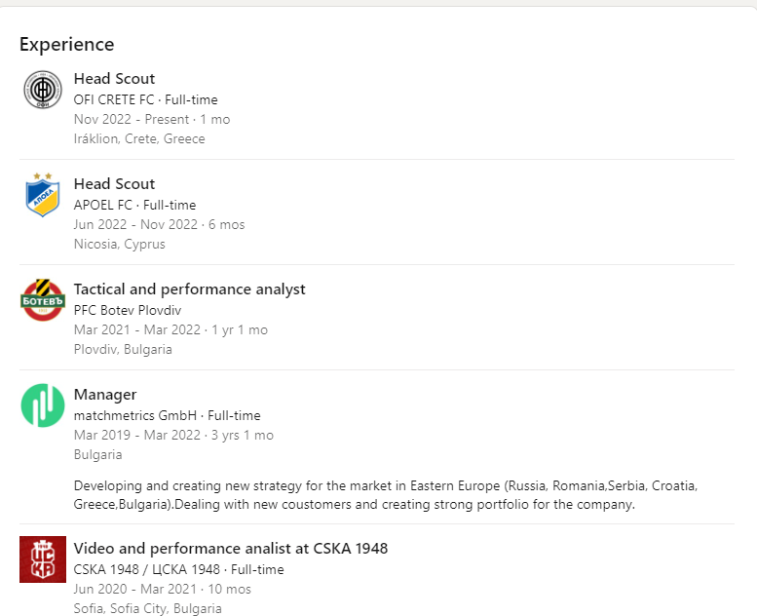Click Video and performance analist title
Screen dimensions: 757x616
click(230, 549)
